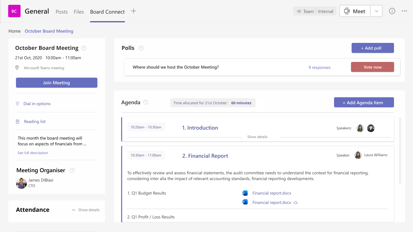Expand Attendance with Show details
The height and width of the screenshot is (232, 413).
pyautogui.click(x=86, y=210)
